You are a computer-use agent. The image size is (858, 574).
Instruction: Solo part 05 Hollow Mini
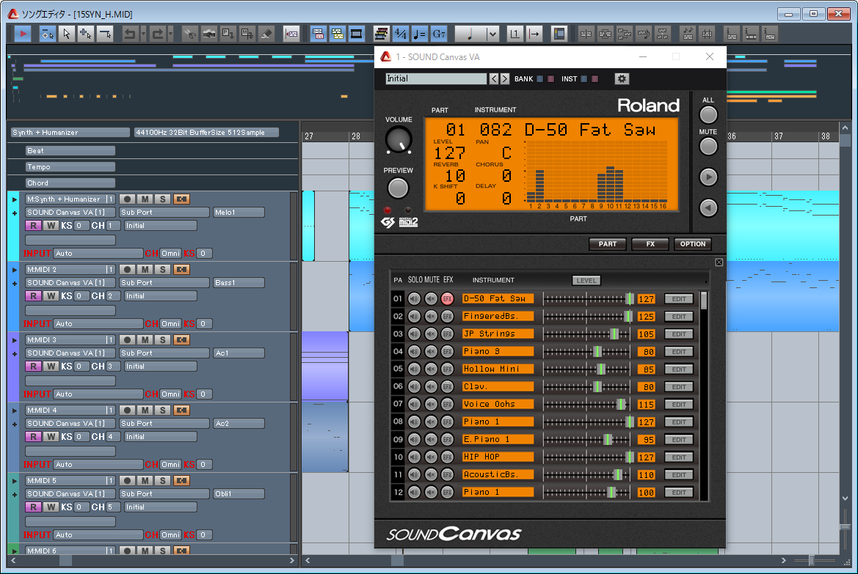tap(414, 369)
